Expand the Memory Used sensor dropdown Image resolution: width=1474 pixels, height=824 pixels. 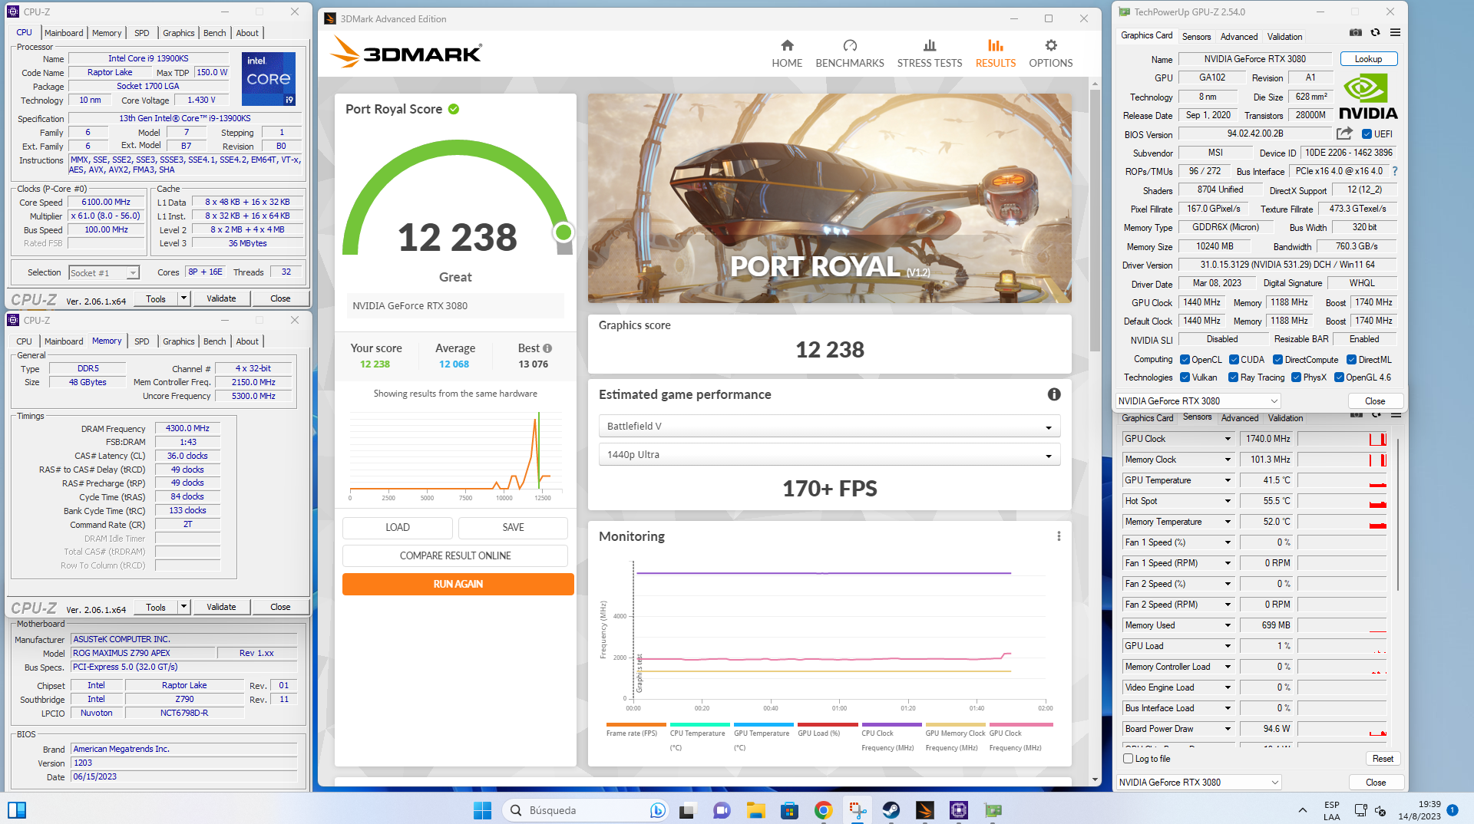(x=1228, y=625)
